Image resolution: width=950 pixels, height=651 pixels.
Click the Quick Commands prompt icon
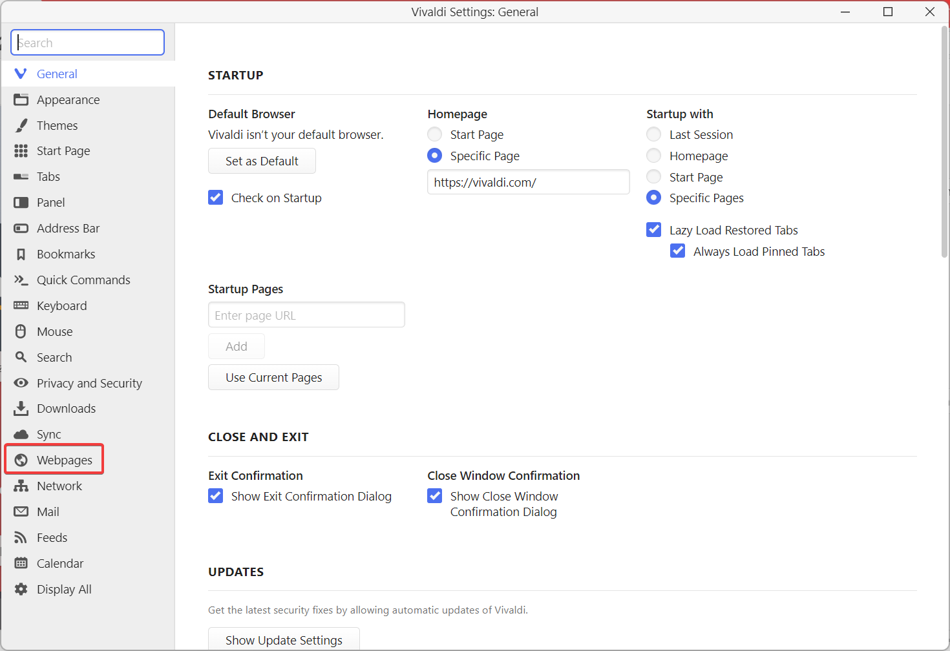[x=21, y=280]
